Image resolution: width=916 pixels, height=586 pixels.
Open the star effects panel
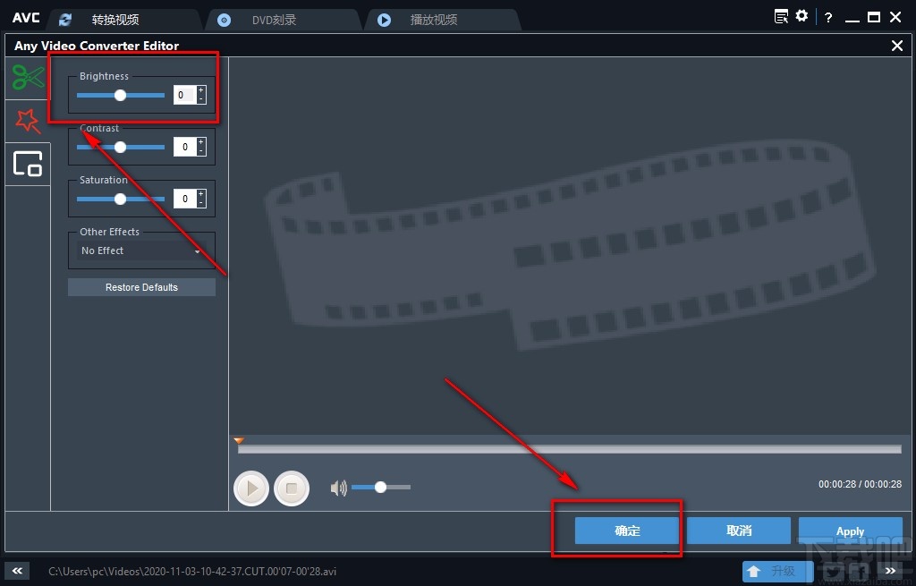(x=26, y=121)
